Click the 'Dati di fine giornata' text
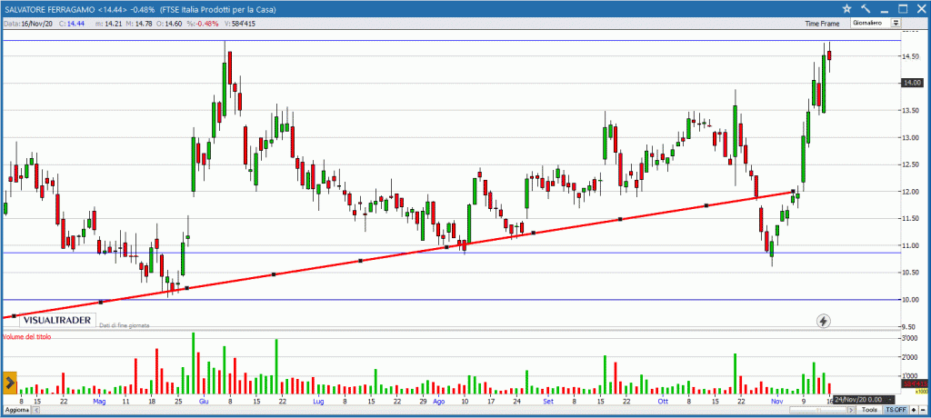 tap(124, 325)
